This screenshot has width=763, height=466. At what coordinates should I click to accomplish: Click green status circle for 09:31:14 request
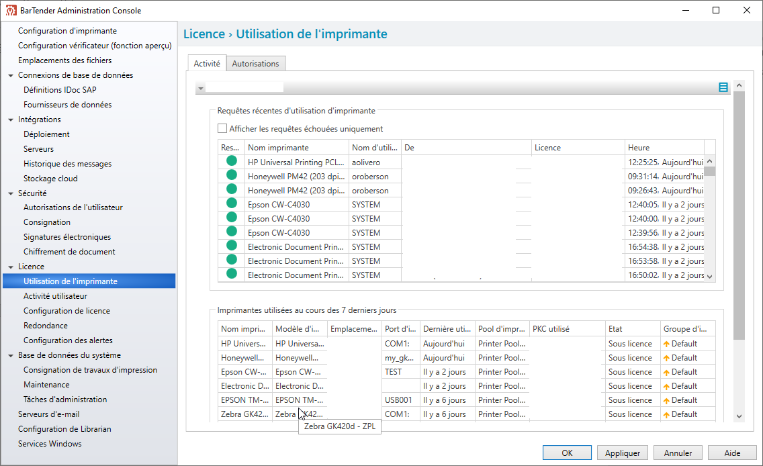(232, 175)
